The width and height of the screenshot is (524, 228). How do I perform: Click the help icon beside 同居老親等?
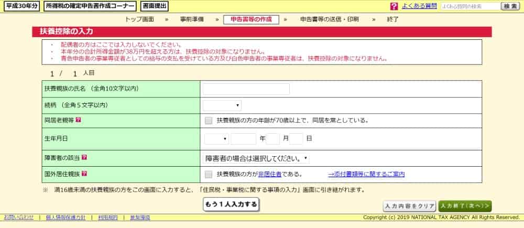[79, 120]
